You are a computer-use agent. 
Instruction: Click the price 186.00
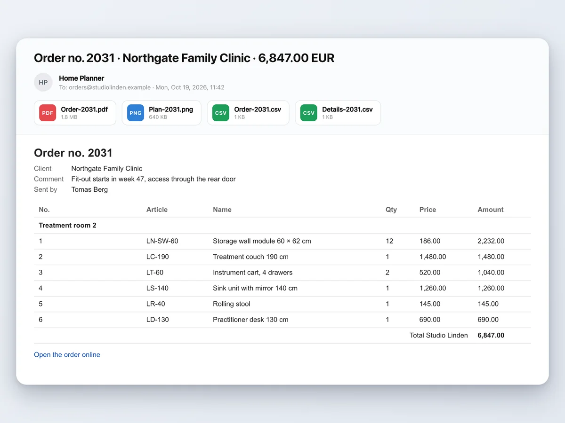point(430,241)
